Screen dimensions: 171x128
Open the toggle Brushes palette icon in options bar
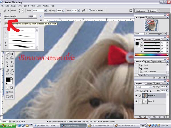click(x=131, y=11)
